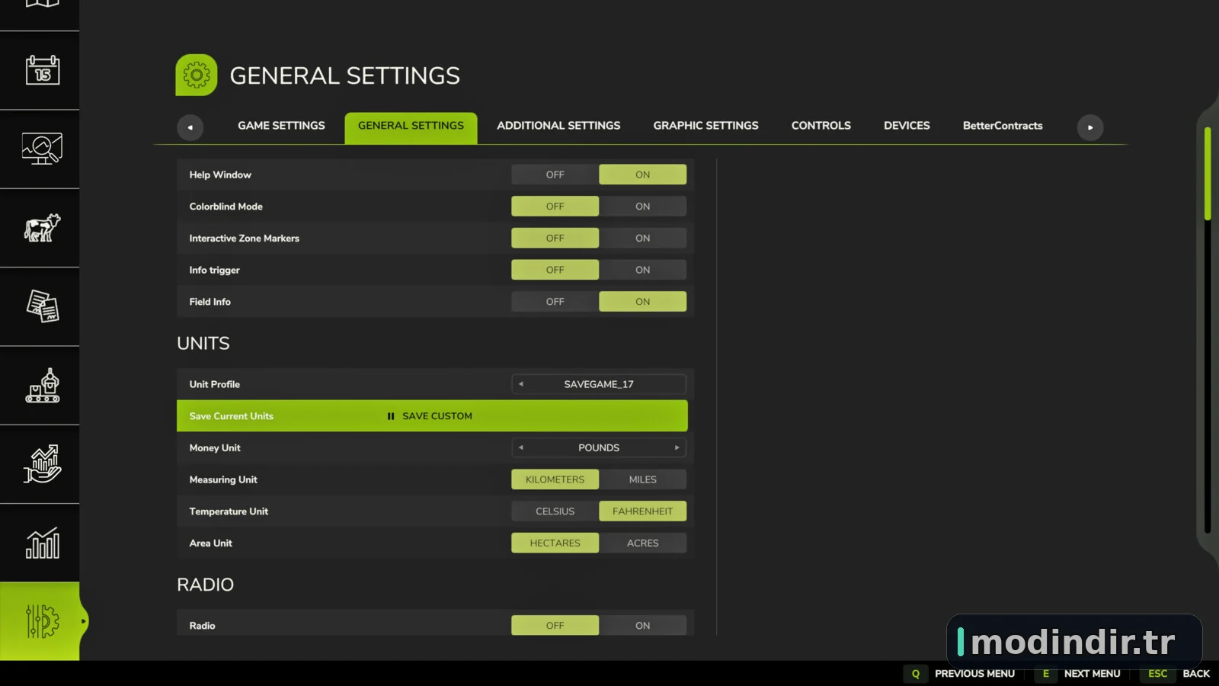This screenshot has width=1219, height=686.
Task: Select CELSIUS temperature unit
Action: (x=555, y=511)
